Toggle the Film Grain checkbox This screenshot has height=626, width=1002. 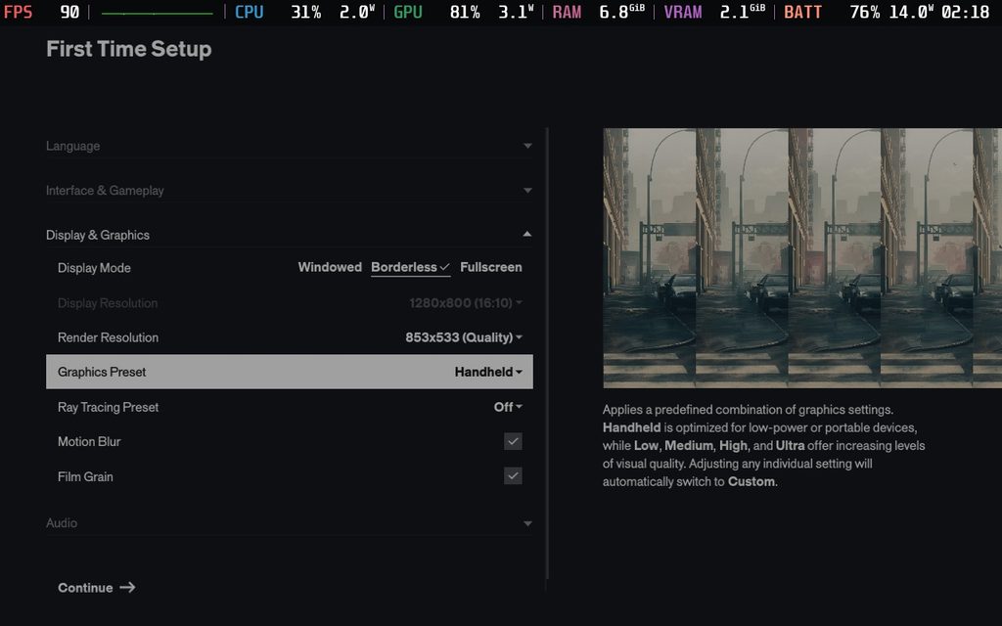(x=513, y=476)
